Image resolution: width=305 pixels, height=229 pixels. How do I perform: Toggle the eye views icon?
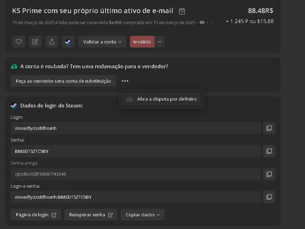pos(202,22)
